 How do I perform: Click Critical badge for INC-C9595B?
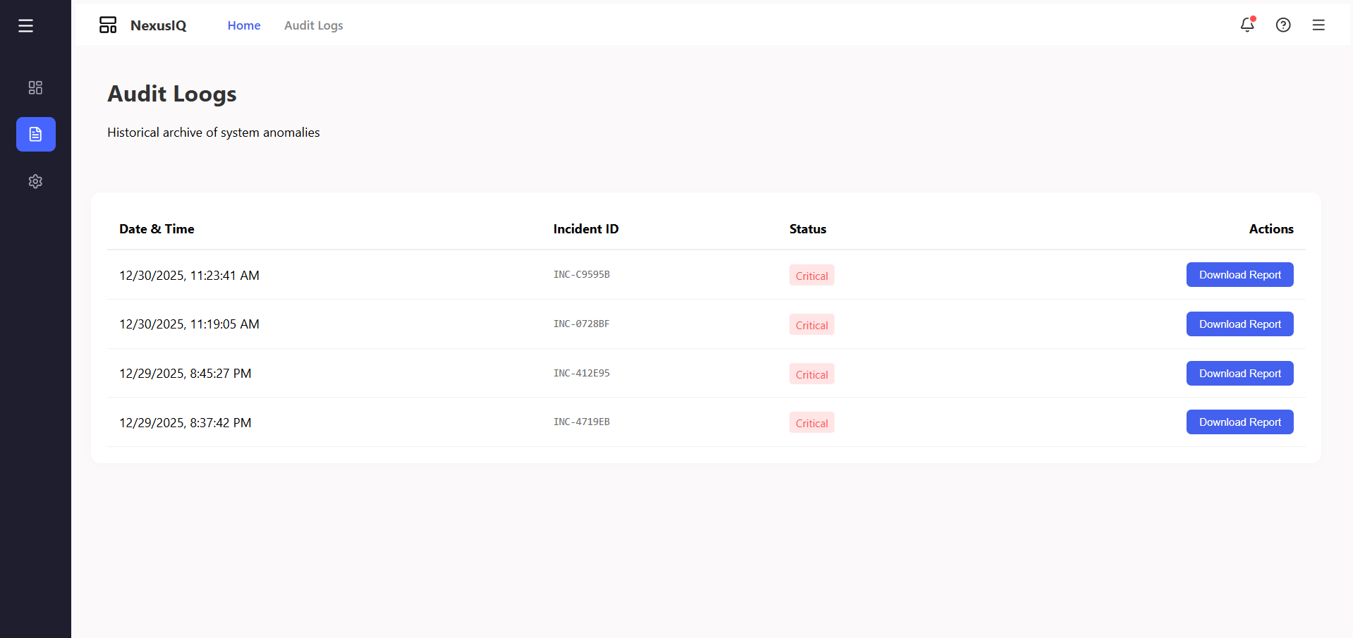tap(812, 276)
